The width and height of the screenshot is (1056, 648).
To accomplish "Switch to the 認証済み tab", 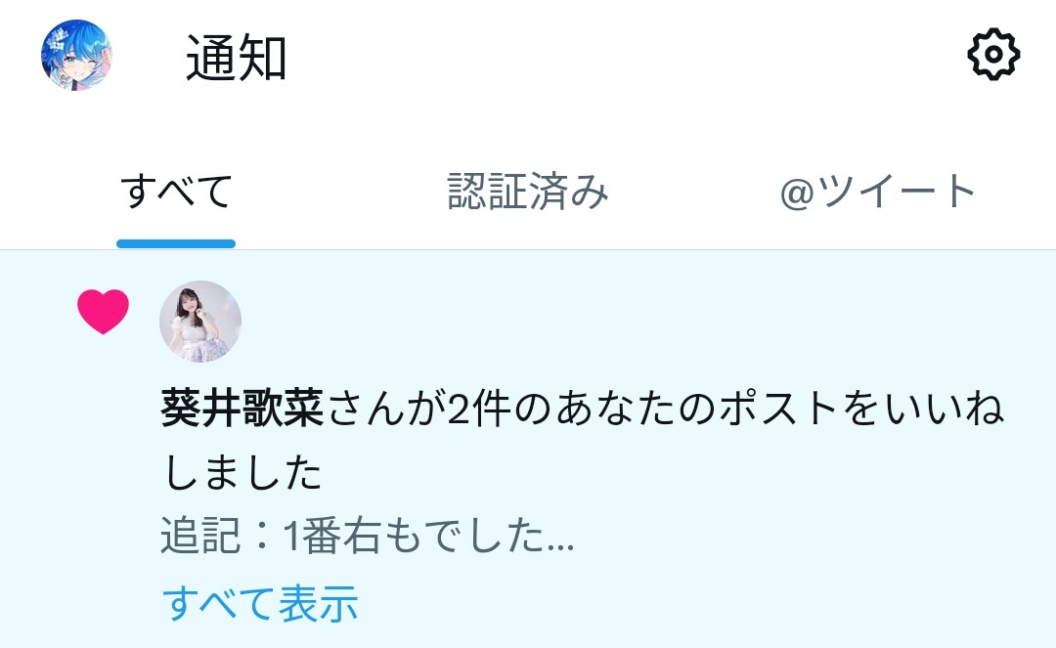I will pyautogui.click(x=528, y=192).
